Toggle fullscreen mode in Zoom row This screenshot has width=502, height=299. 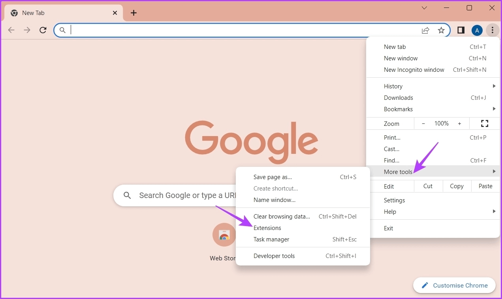(x=485, y=123)
